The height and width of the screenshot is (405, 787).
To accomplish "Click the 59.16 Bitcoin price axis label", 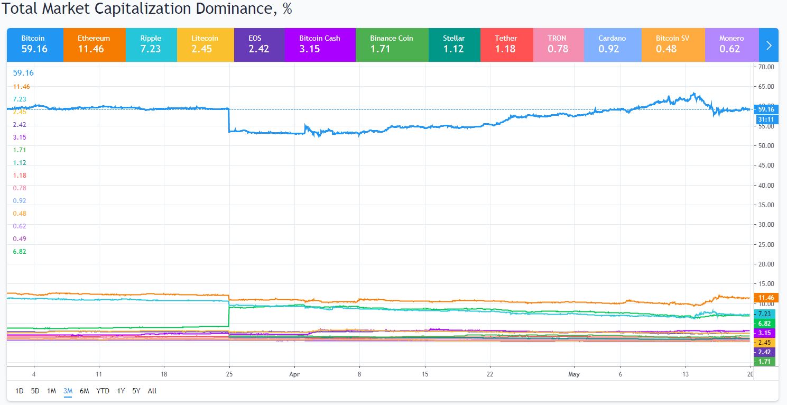I will click(765, 109).
